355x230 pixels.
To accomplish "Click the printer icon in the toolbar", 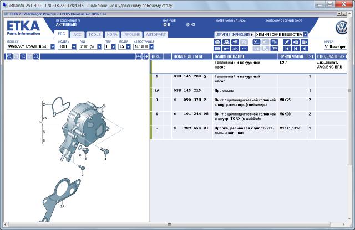I will coord(217,42).
